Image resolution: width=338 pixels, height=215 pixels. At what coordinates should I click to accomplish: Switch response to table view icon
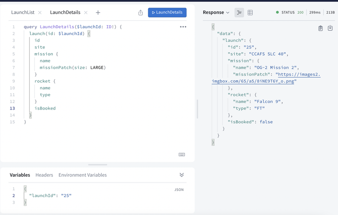250,13
